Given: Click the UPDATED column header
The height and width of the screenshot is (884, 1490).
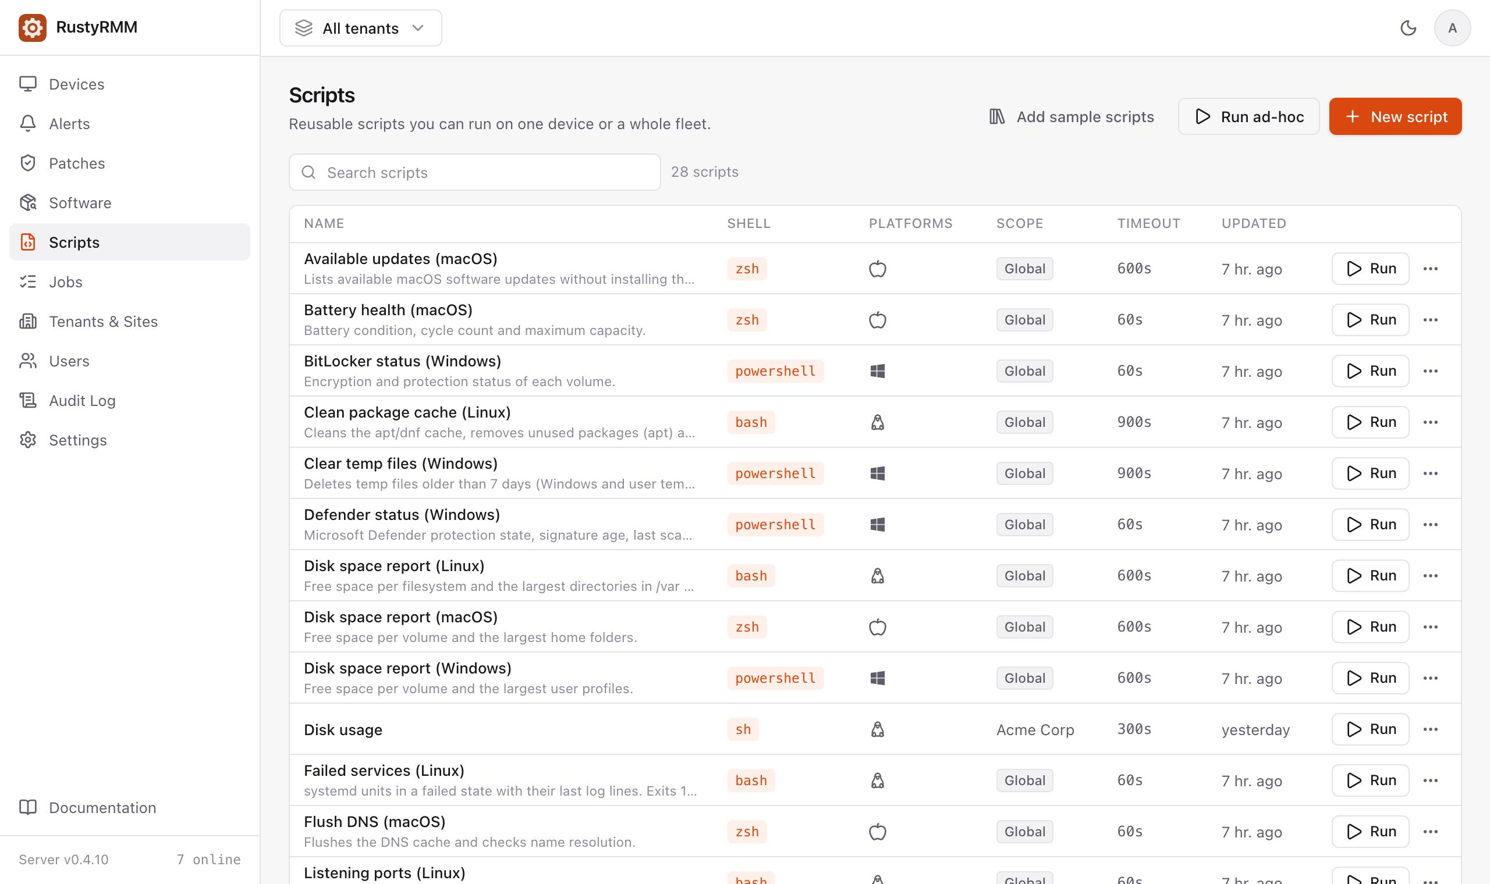Looking at the screenshot, I should coord(1254,223).
